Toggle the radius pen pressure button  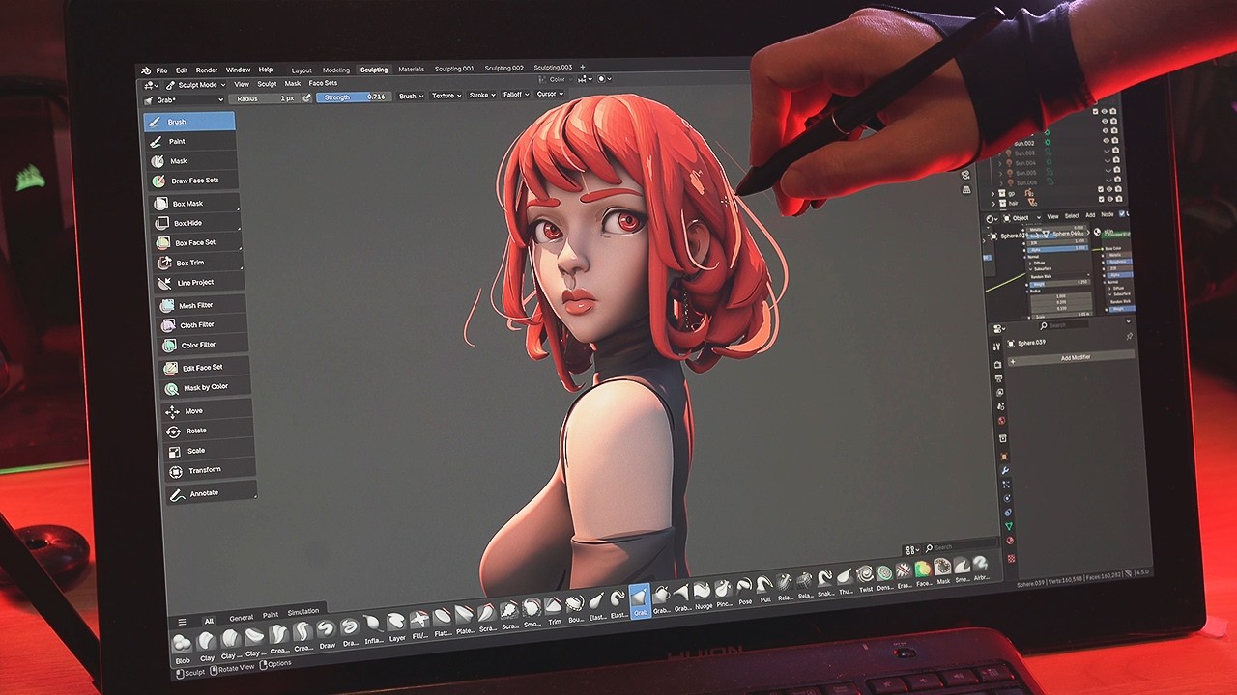(x=307, y=97)
